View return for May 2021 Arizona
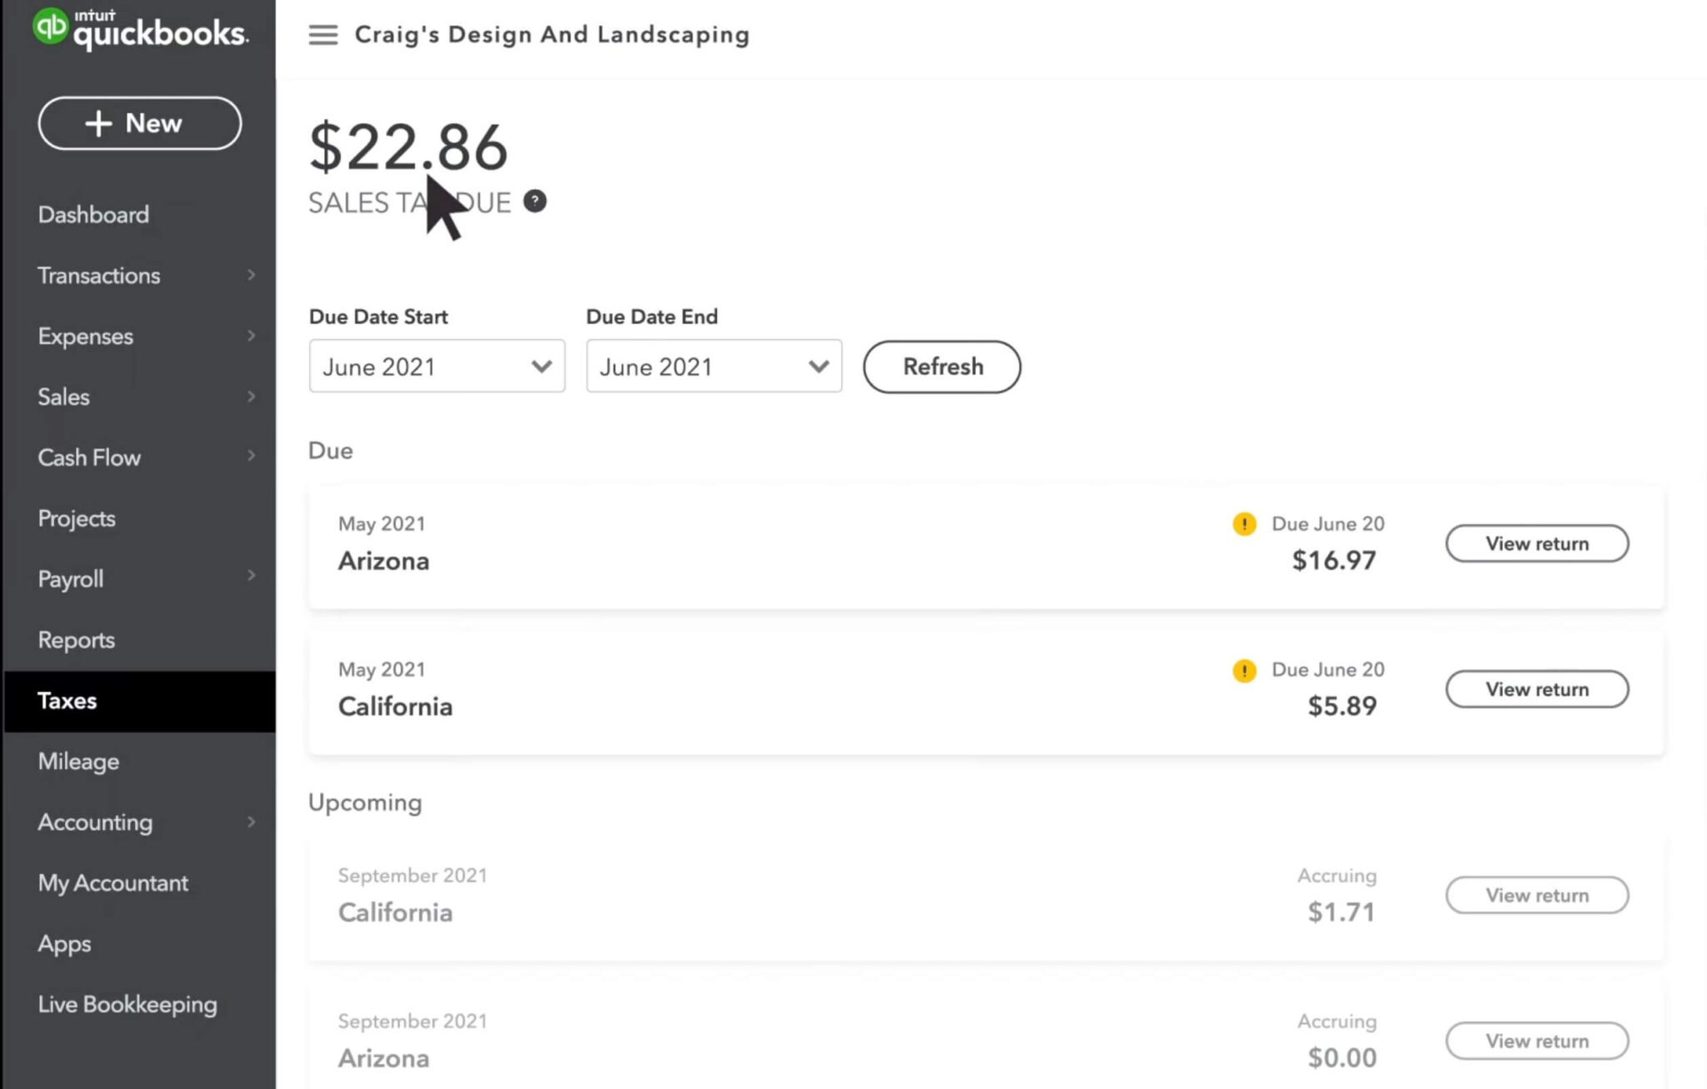This screenshot has width=1707, height=1089. pos(1536,543)
